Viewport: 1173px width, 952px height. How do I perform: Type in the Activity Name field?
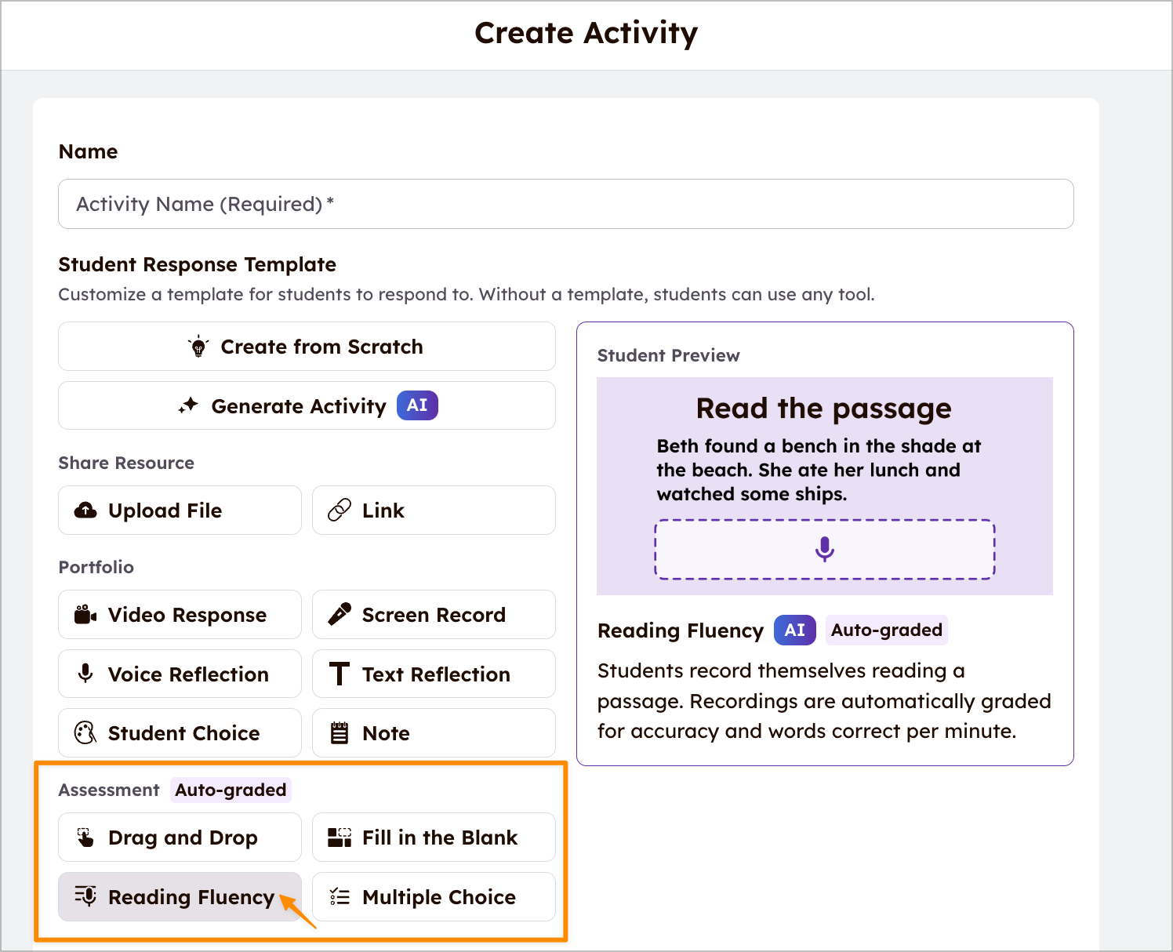tap(565, 204)
